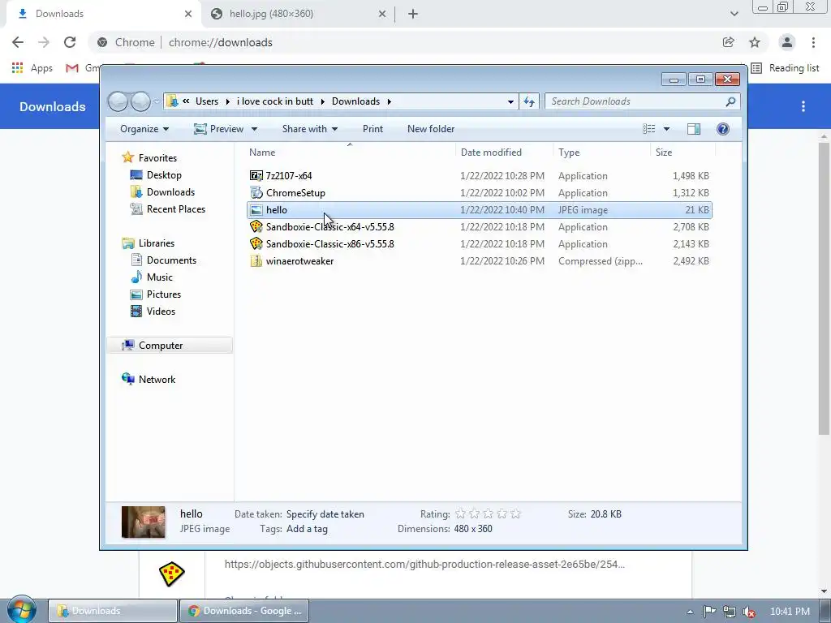Viewport: 831px width, 623px height.
Task: Expand the Users breadcrumb arrow
Action: [228, 101]
